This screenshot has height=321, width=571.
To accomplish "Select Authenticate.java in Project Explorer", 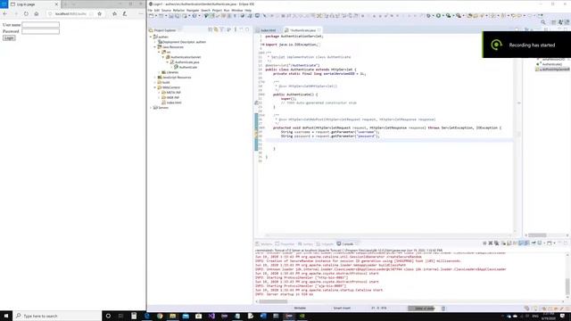I will (x=186, y=62).
